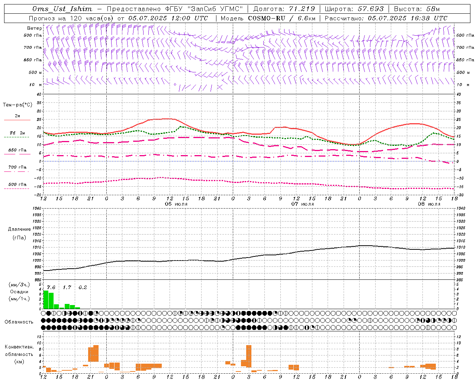Select the longitude value Долгота: 71.219
Viewport: 476px width, 380px height.
click(284, 9)
